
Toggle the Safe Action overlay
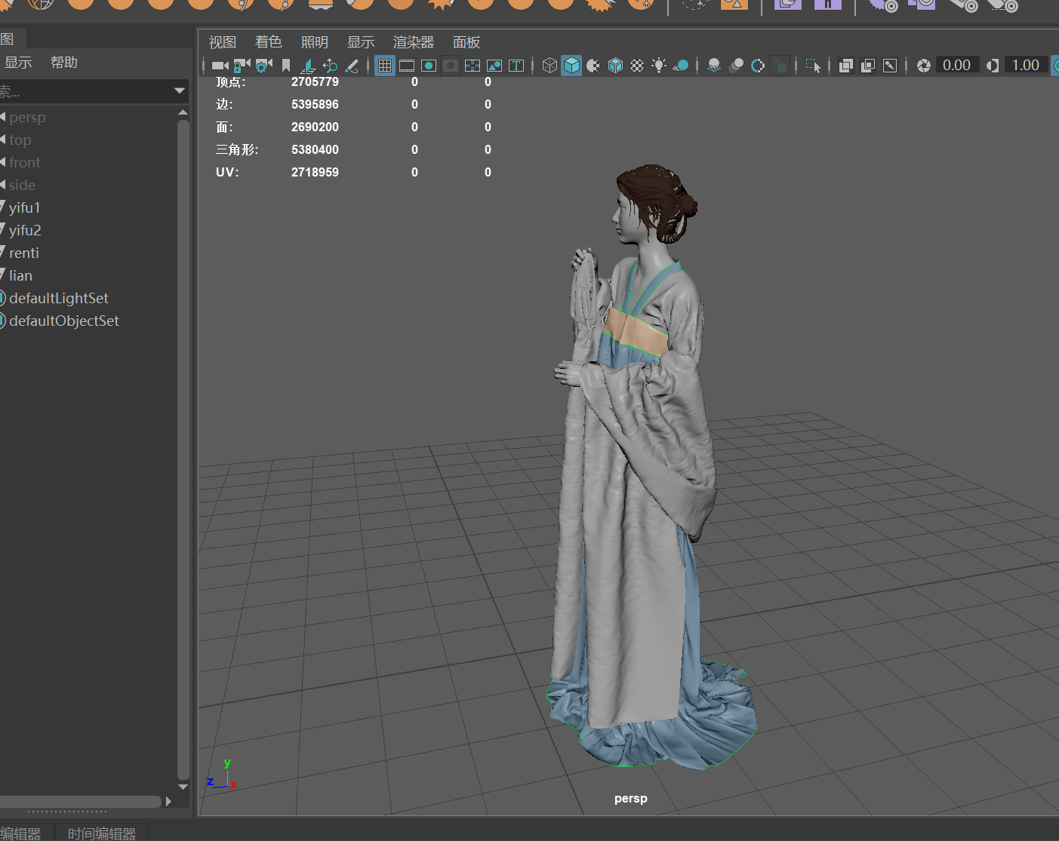tap(494, 66)
